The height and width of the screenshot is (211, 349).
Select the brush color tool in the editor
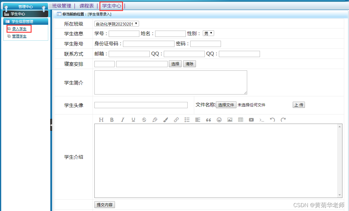pyautogui.click(x=166, y=120)
